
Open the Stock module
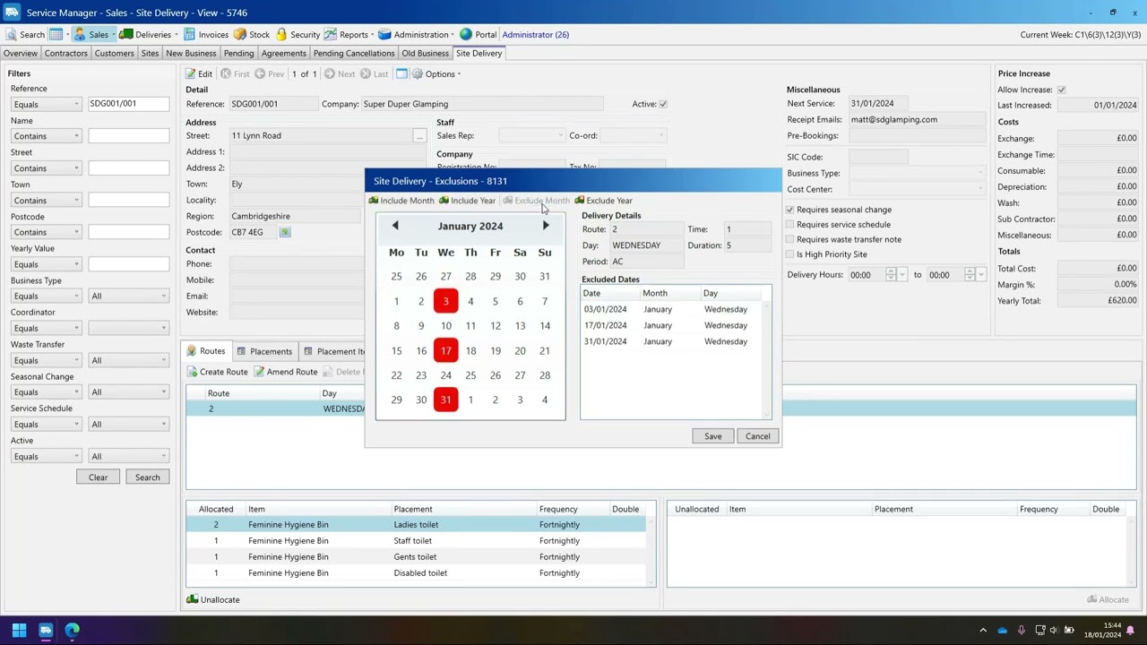pos(252,35)
